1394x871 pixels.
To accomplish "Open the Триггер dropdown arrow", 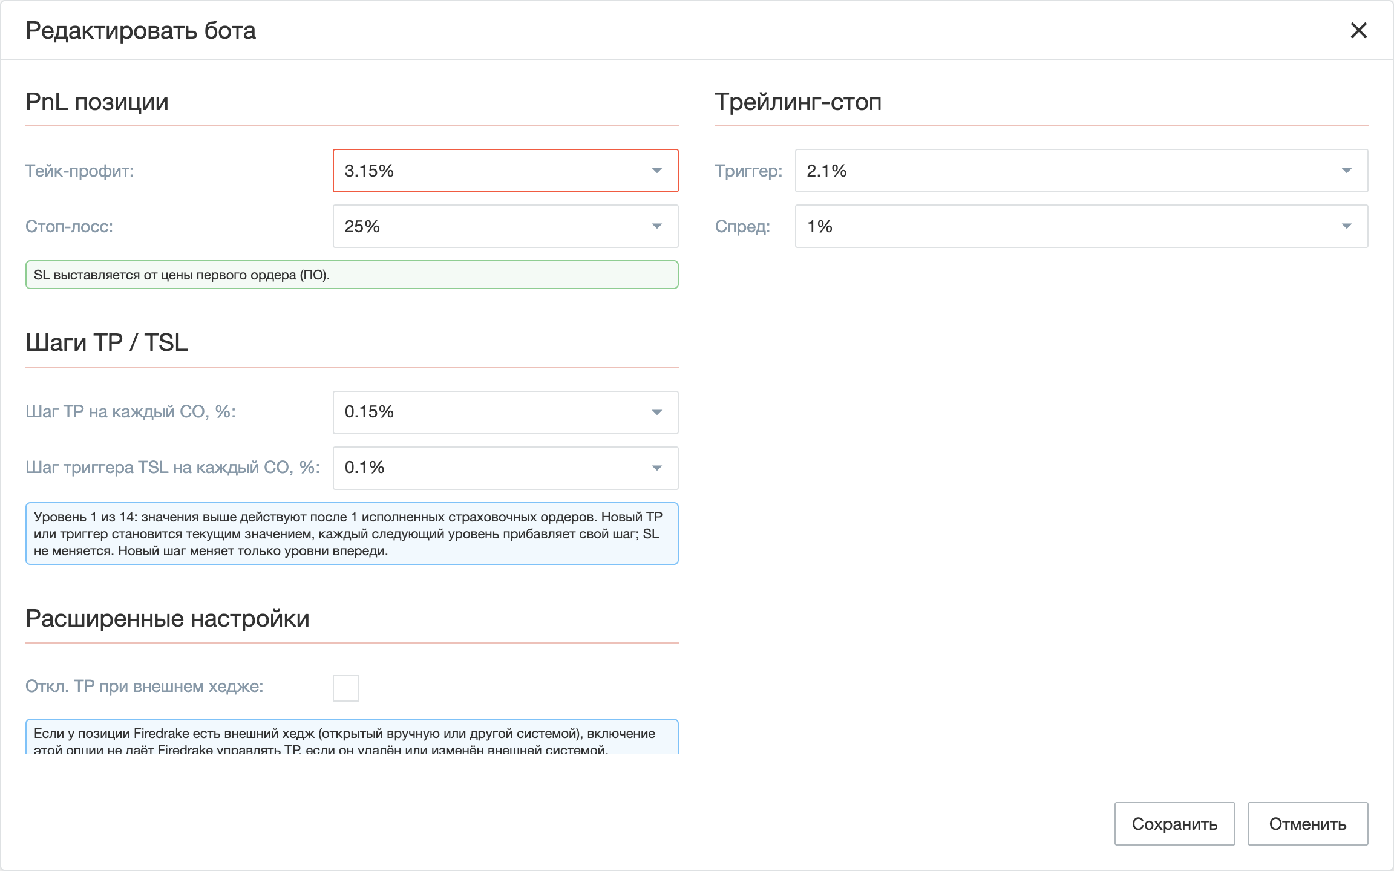I will (1346, 171).
